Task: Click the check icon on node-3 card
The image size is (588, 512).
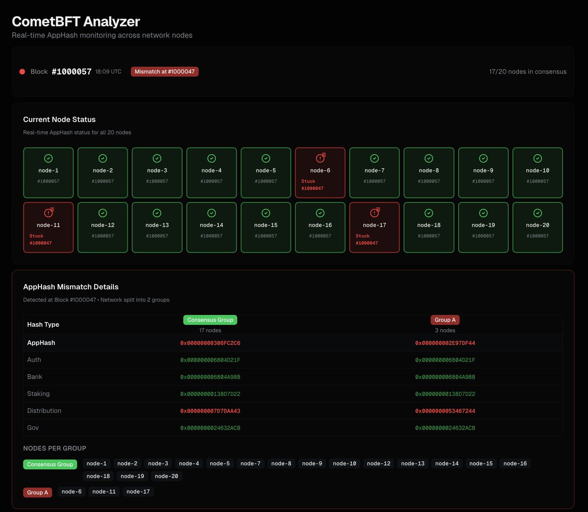Action: 157,158
